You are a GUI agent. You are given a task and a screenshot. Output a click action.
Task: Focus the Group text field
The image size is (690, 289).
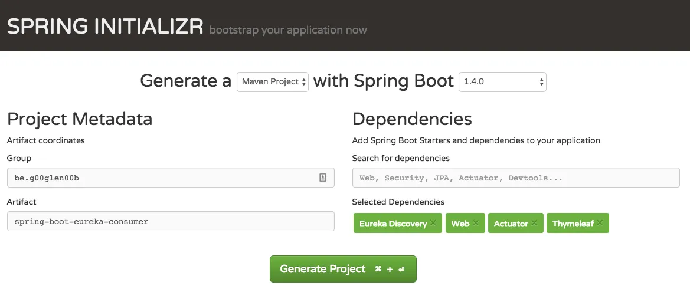(x=159, y=178)
